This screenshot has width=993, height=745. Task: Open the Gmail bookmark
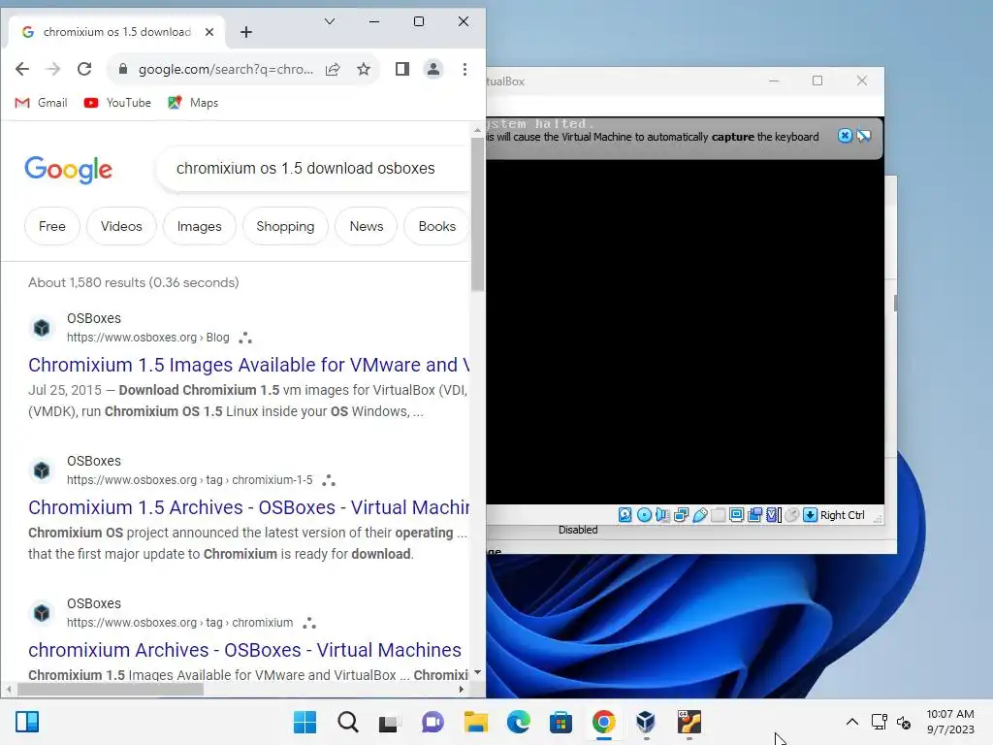pos(41,103)
